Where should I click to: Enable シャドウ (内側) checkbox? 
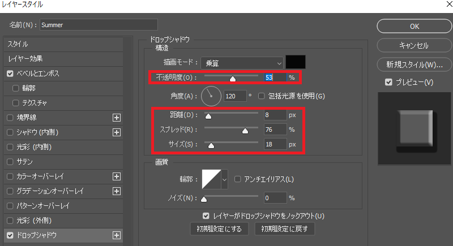point(10,132)
